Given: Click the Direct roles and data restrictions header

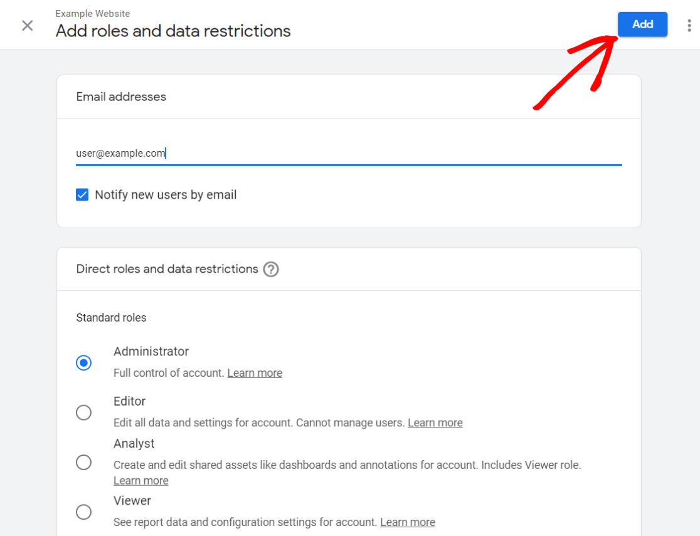Looking at the screenshot, I should click(167, 269).
